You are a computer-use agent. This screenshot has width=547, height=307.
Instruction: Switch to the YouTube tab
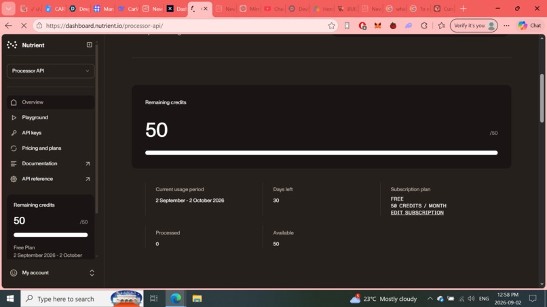[x=273, y=9]
